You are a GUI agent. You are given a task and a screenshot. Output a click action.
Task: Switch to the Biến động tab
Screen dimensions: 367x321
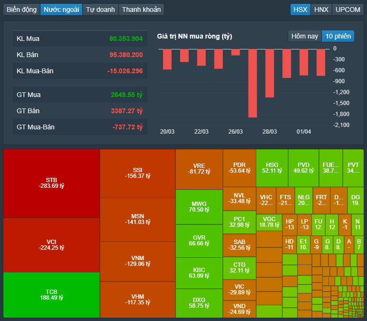(x=22, y=10)
